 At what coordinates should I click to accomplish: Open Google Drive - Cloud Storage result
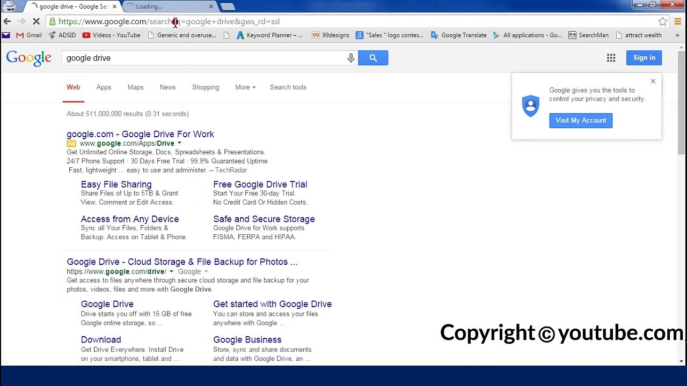click(x=182, y=262)
